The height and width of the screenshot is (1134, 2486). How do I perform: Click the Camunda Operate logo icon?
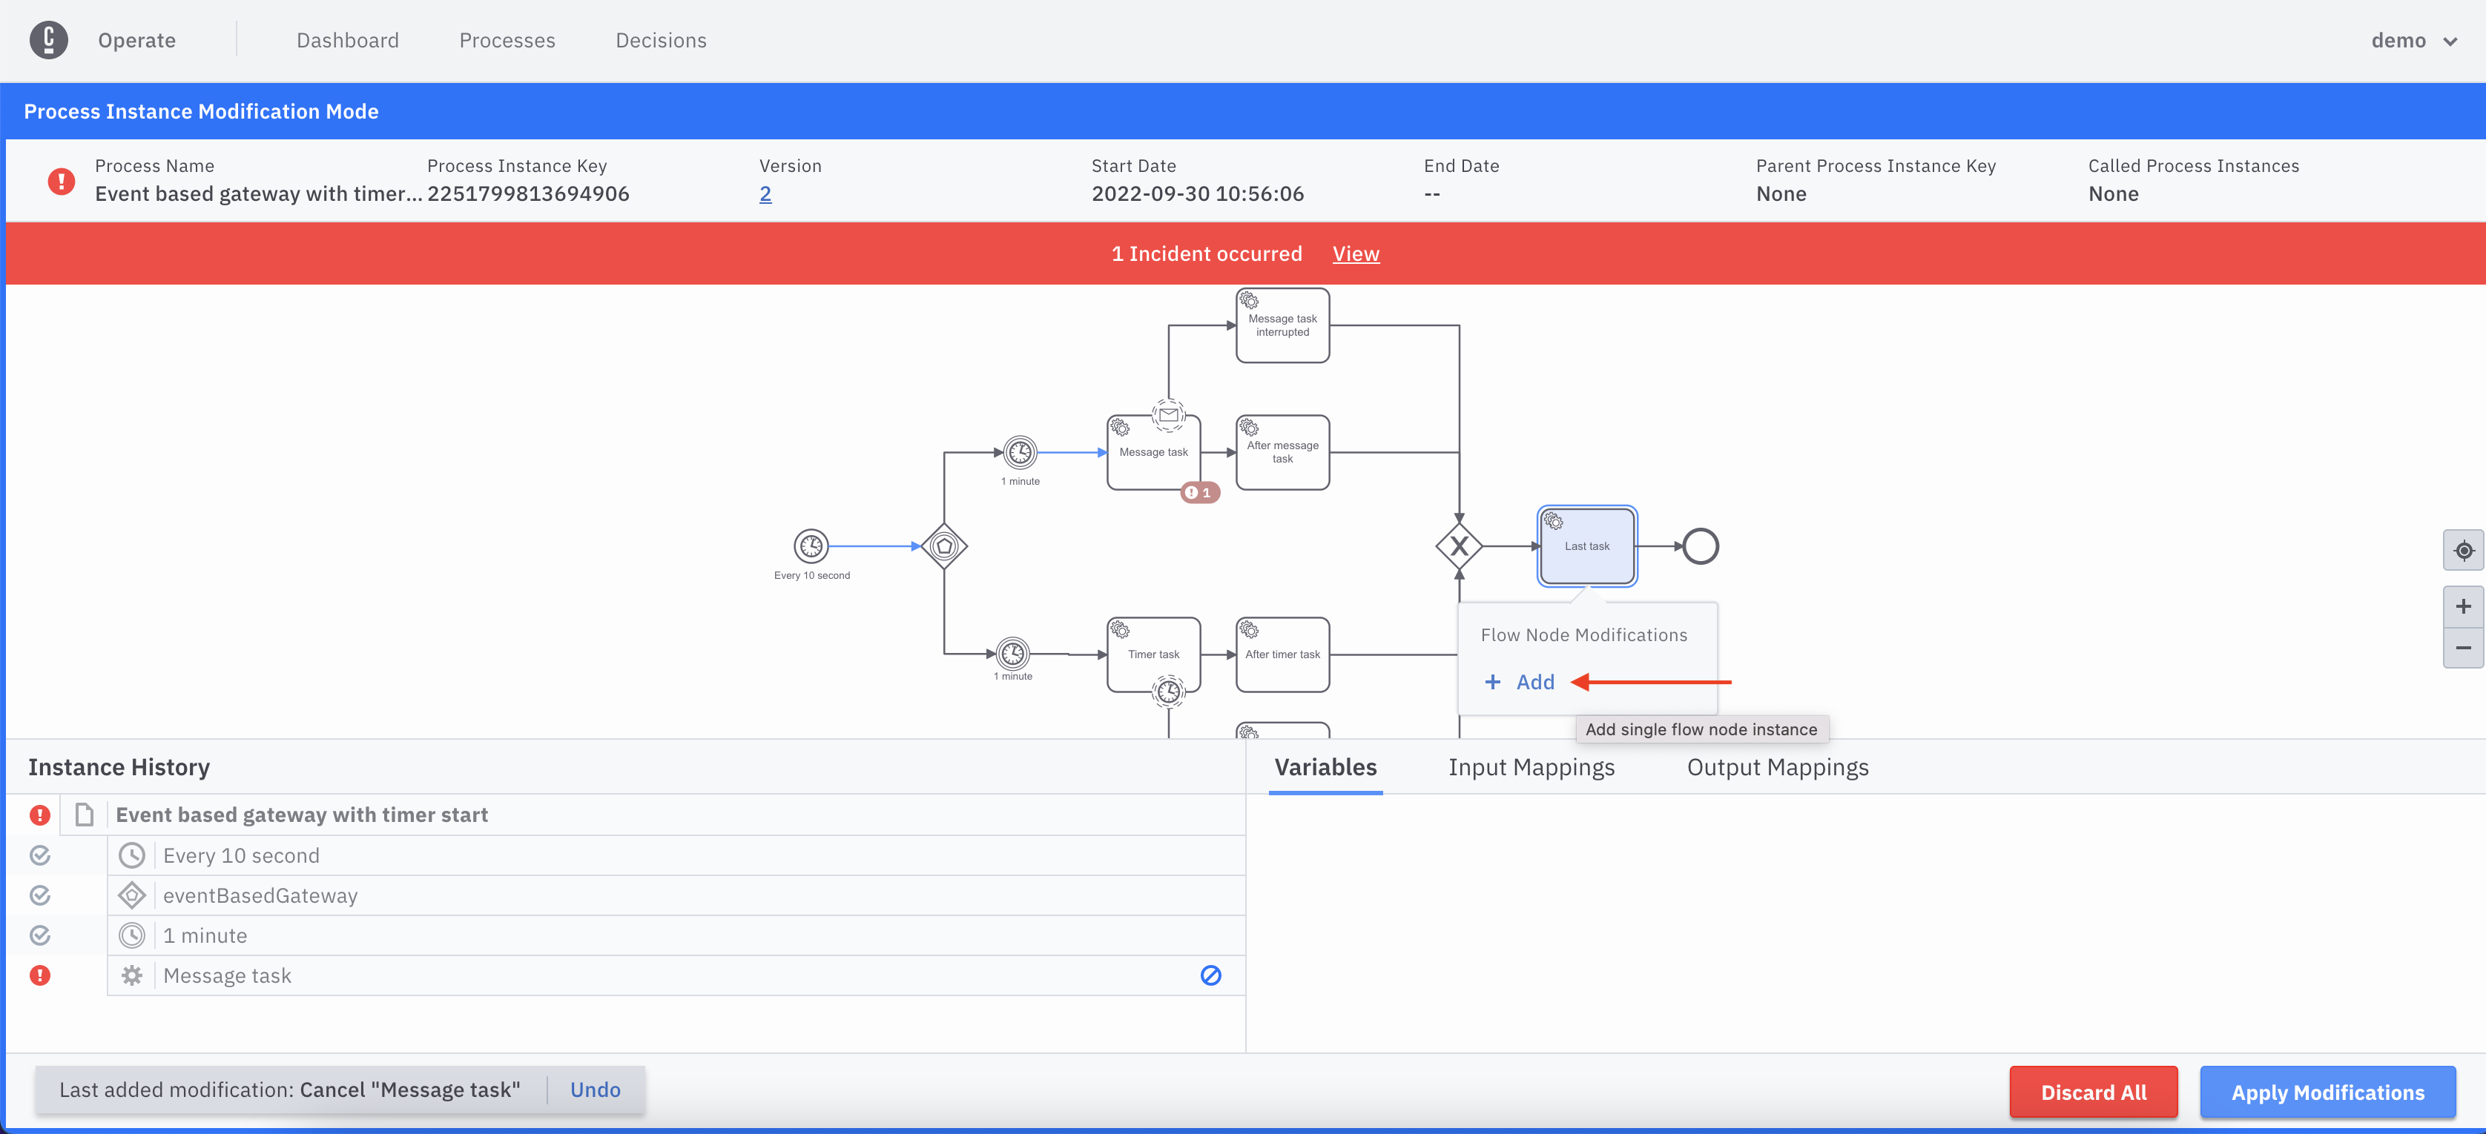click(x=48, y=41)
